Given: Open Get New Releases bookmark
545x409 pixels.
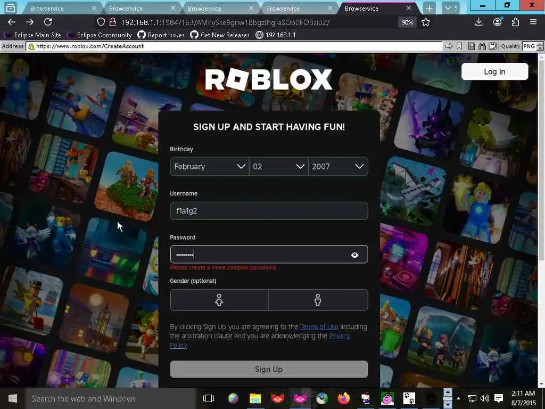Looking at the screenshot, I should tap(220, 35).
